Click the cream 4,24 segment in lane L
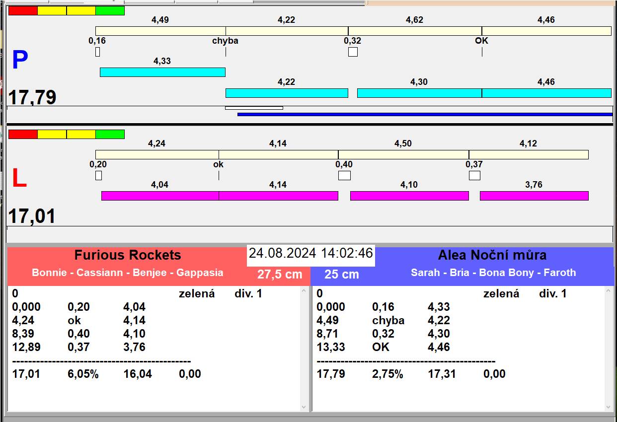Viewport: 617px width, 422px height. [x=157, y=154]
